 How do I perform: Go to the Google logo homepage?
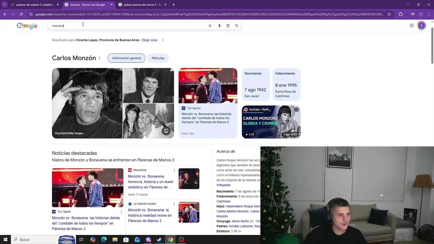27,26
